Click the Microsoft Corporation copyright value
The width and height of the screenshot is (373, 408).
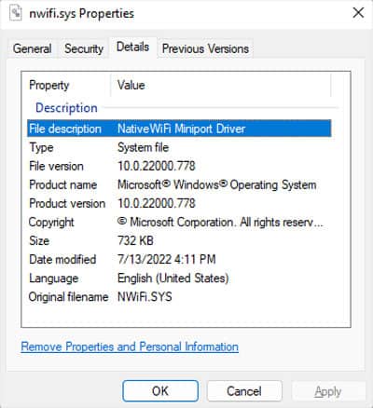(220, 223)
